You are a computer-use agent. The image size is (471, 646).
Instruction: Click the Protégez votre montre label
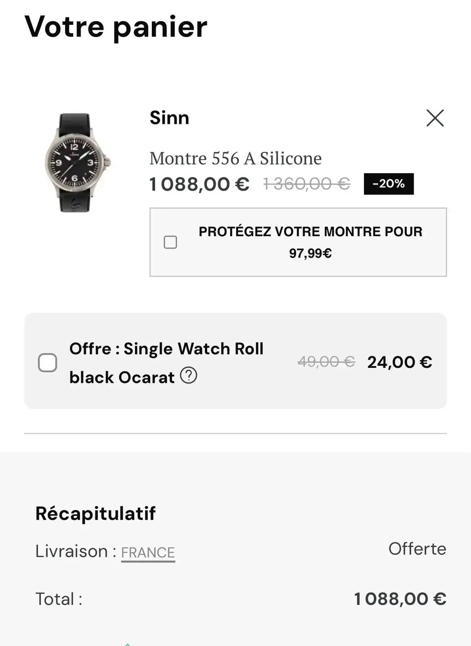pyautogui.click(x=310, y=242)
